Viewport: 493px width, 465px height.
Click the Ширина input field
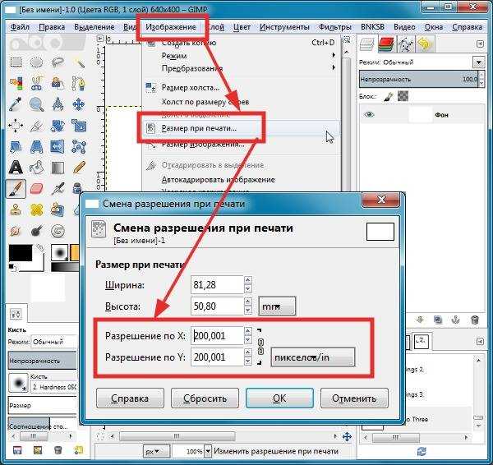coord(217,285)
